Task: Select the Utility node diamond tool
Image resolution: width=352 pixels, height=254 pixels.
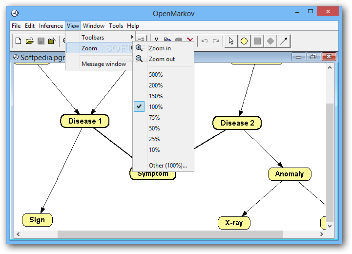Action: coord(270,41)
